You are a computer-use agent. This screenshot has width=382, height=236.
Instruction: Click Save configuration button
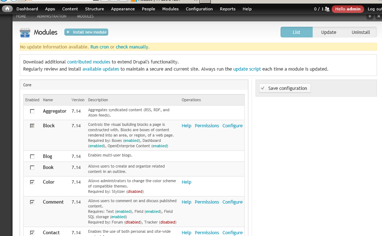pyautogui.click(x=285, y=88)
